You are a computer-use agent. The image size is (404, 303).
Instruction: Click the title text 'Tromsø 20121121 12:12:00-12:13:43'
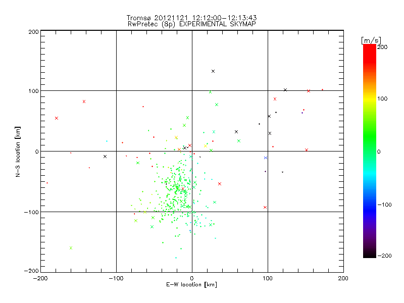coord(191,18)
